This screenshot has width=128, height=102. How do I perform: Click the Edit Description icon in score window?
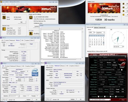coord(123,4)
